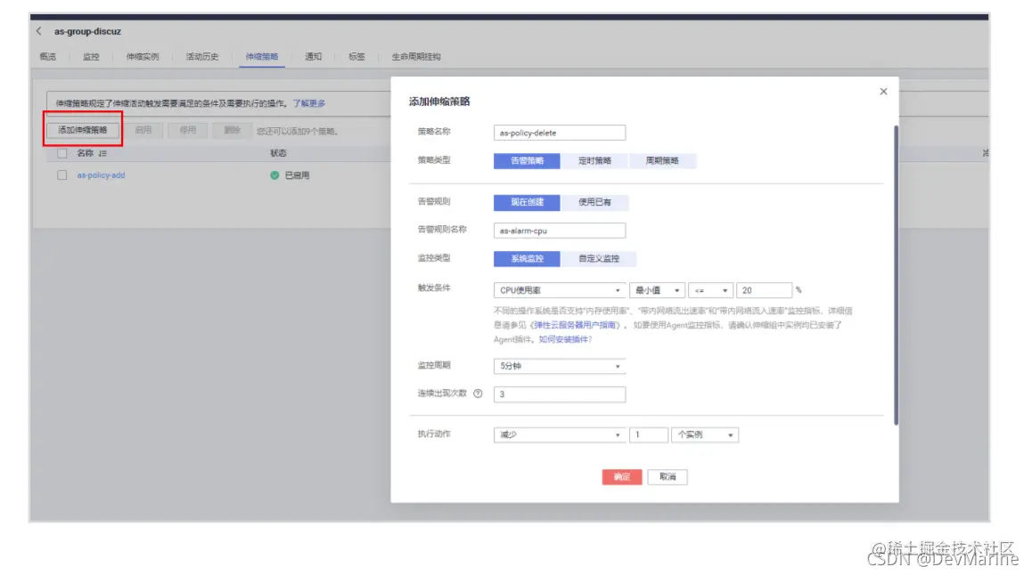Click the cancel button in the dialog
Viewport: 1032px width, 575px height.
(668, 477)
